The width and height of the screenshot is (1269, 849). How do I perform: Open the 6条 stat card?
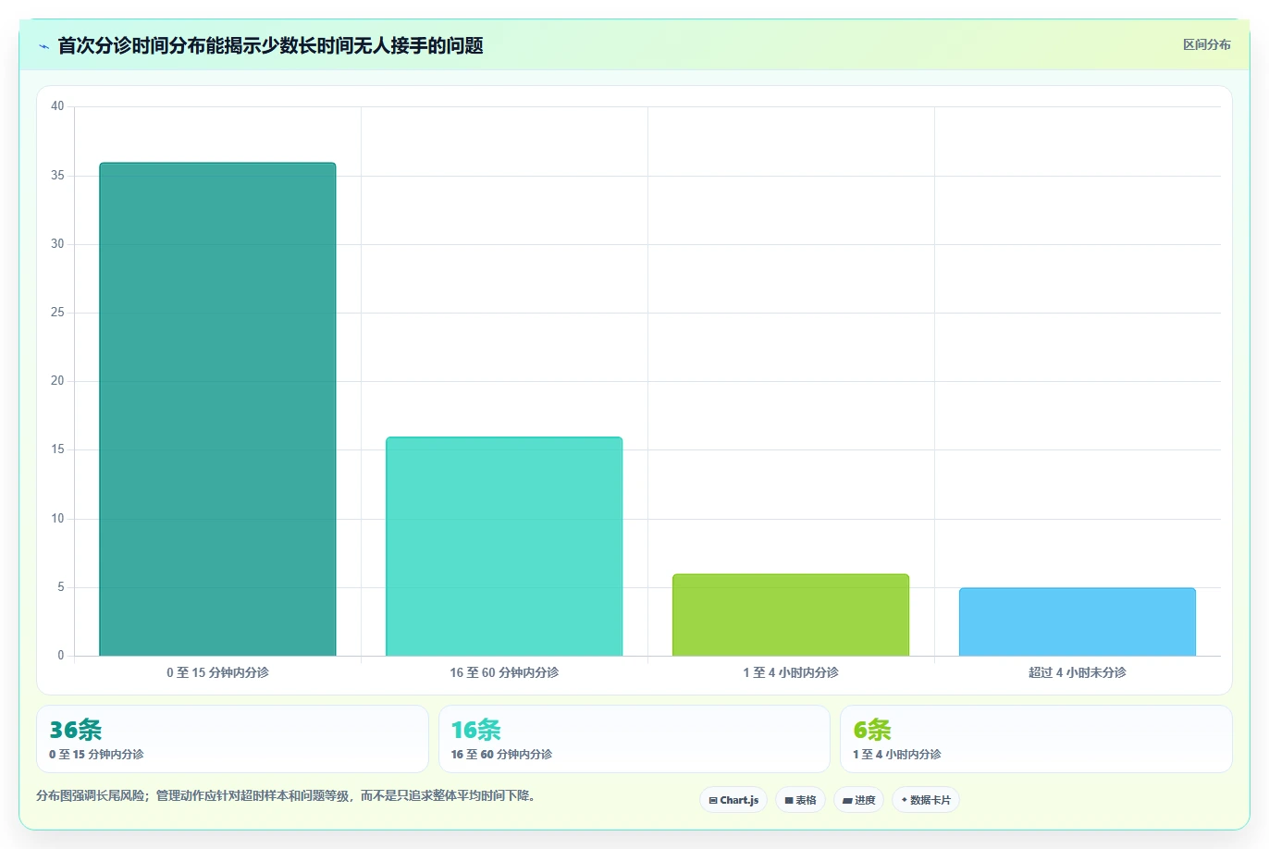coord(1036,739)
